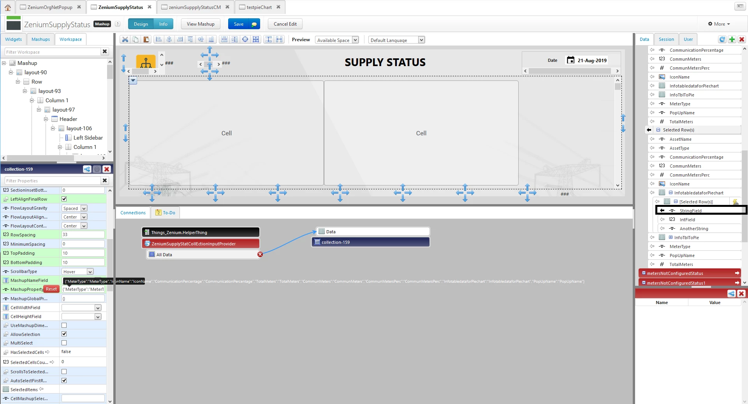The height and width of the screenshot is (404, 748).
Task: Align selected widgets to bottom edges
Action: [x=211, y=39]
